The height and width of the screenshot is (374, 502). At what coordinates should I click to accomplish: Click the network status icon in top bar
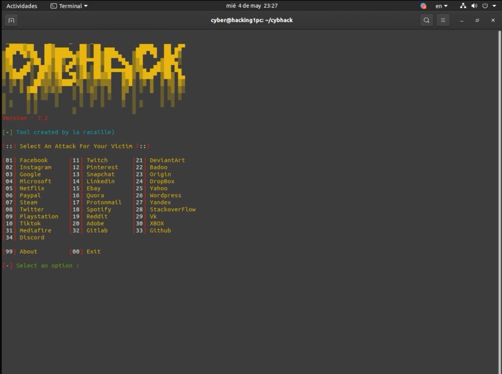[x=463, y=6]
